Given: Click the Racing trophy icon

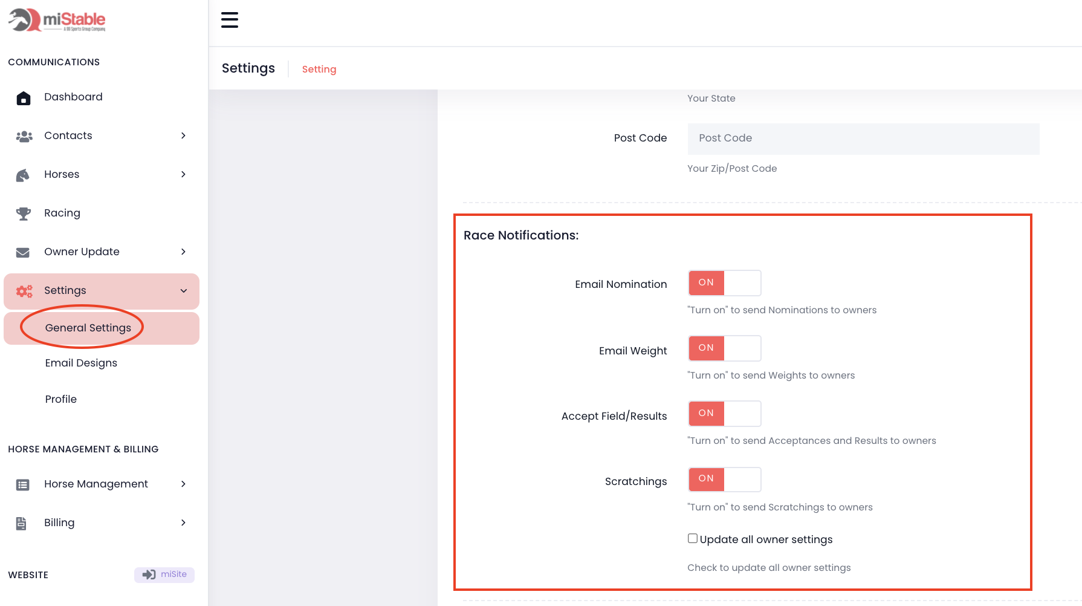Looking at the screenshot, I should click(24, 213).
